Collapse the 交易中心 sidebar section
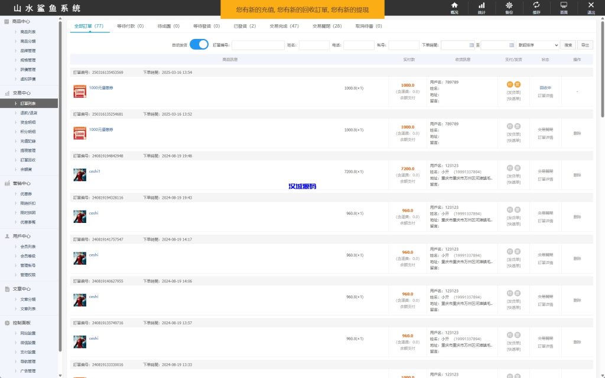The width and height of the screenshot is (605, 378). (22, 93)
